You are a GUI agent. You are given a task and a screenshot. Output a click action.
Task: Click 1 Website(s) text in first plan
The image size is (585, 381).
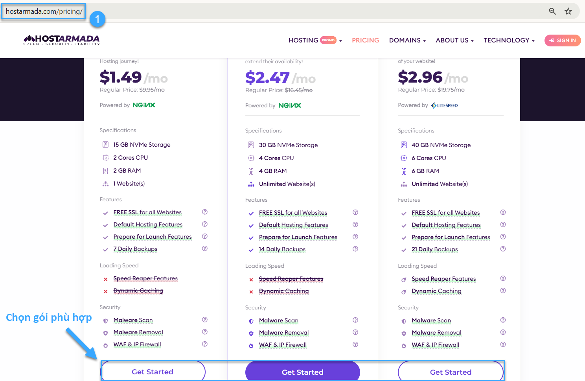(129, 184)
